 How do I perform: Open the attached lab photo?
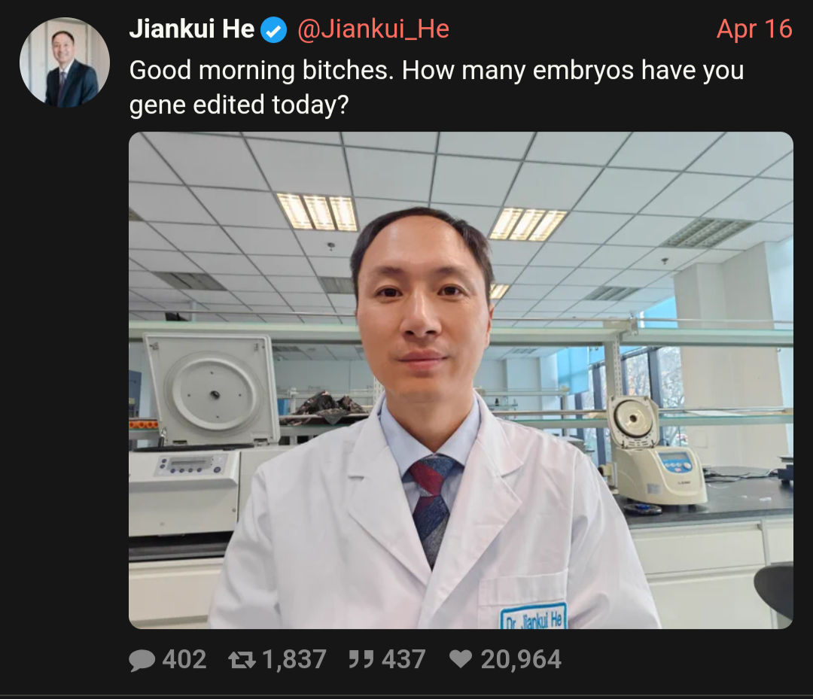[461, 380]
